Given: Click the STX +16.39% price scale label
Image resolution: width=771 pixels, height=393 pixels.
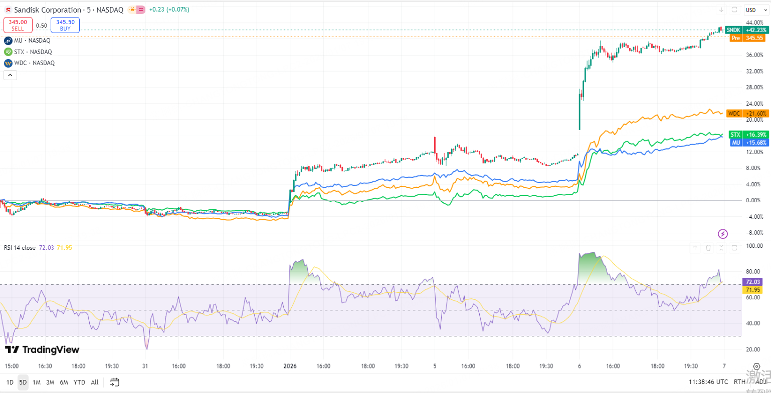Looking at the screenshot, I should point(748,135).
